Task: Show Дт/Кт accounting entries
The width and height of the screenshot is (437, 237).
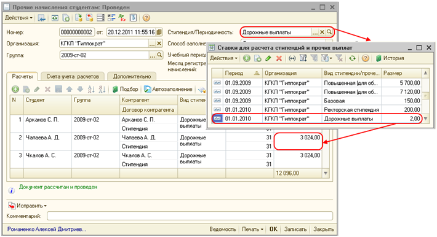Action: pos(122,18)
